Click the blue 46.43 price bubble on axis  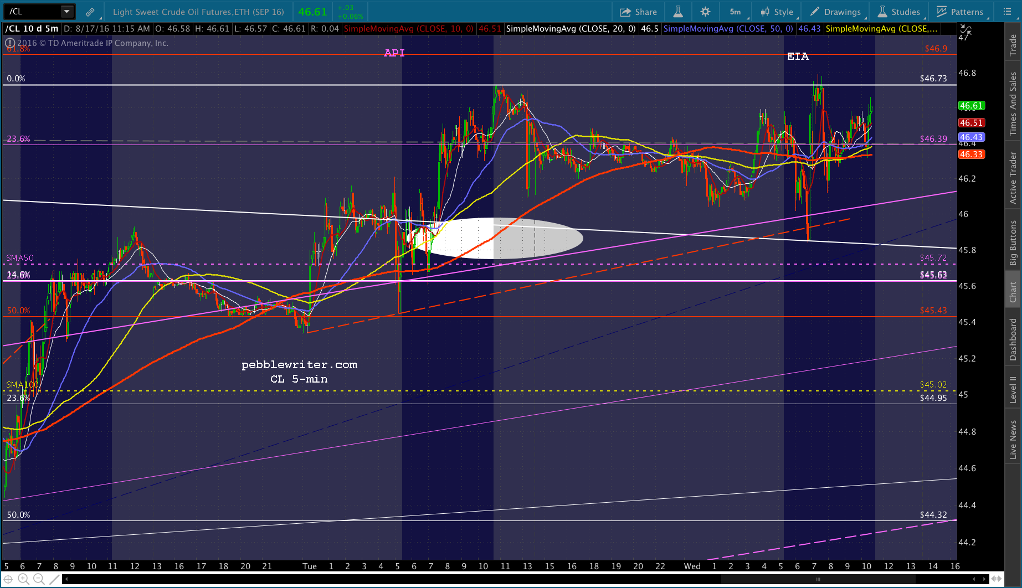(x=972, y=137)
